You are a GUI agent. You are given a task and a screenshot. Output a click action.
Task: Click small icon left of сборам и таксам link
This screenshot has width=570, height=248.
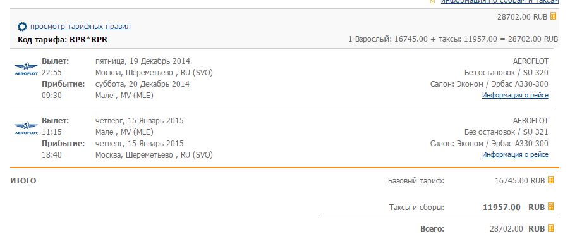433,1
